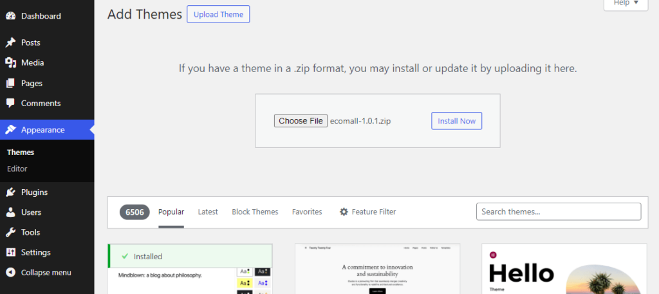Open the Comments menu item
Screen dimensions: 659x294
[x=47, y=104]
